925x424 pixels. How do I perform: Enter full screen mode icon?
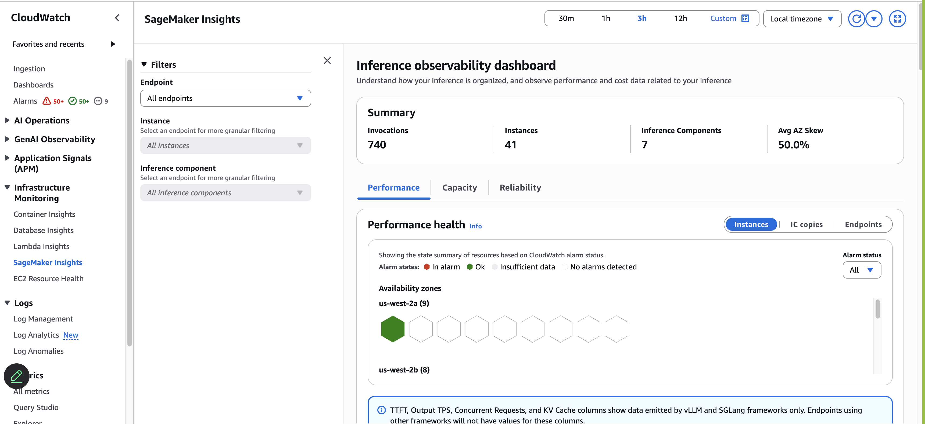pyautogui.click(x=897, y=19)
